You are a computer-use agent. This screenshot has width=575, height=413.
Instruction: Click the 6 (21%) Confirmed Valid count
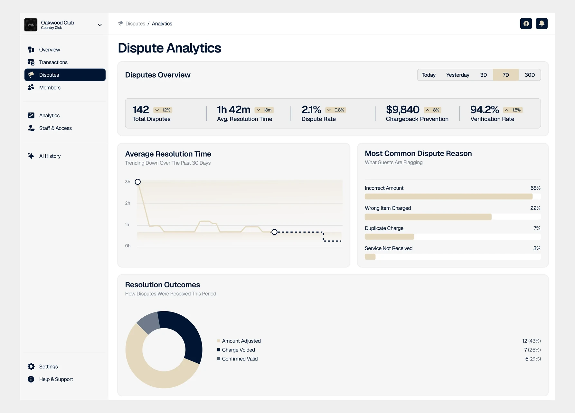coord(533,359)
